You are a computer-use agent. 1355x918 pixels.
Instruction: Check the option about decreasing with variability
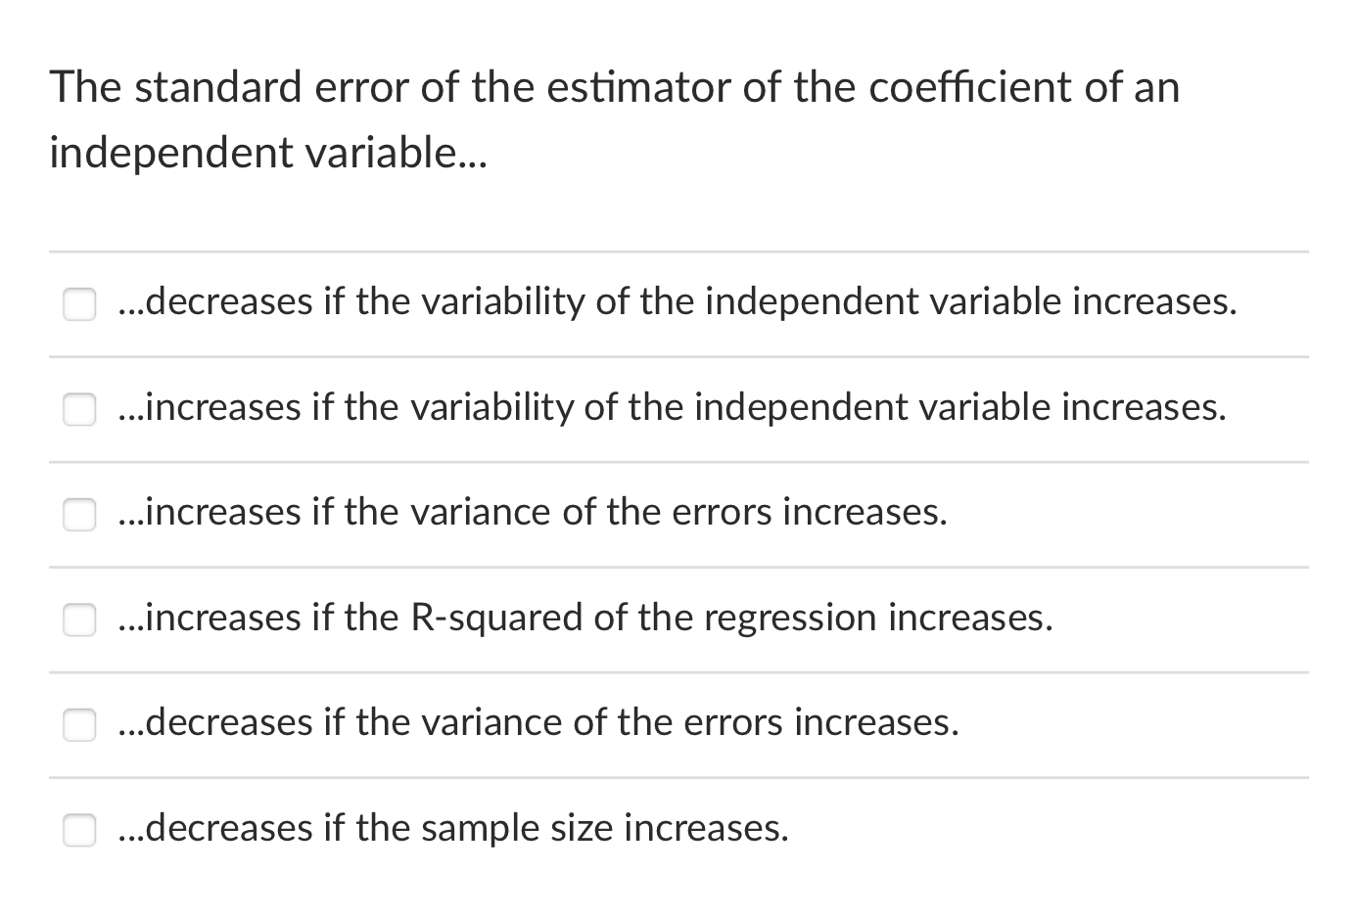point(79,304)
